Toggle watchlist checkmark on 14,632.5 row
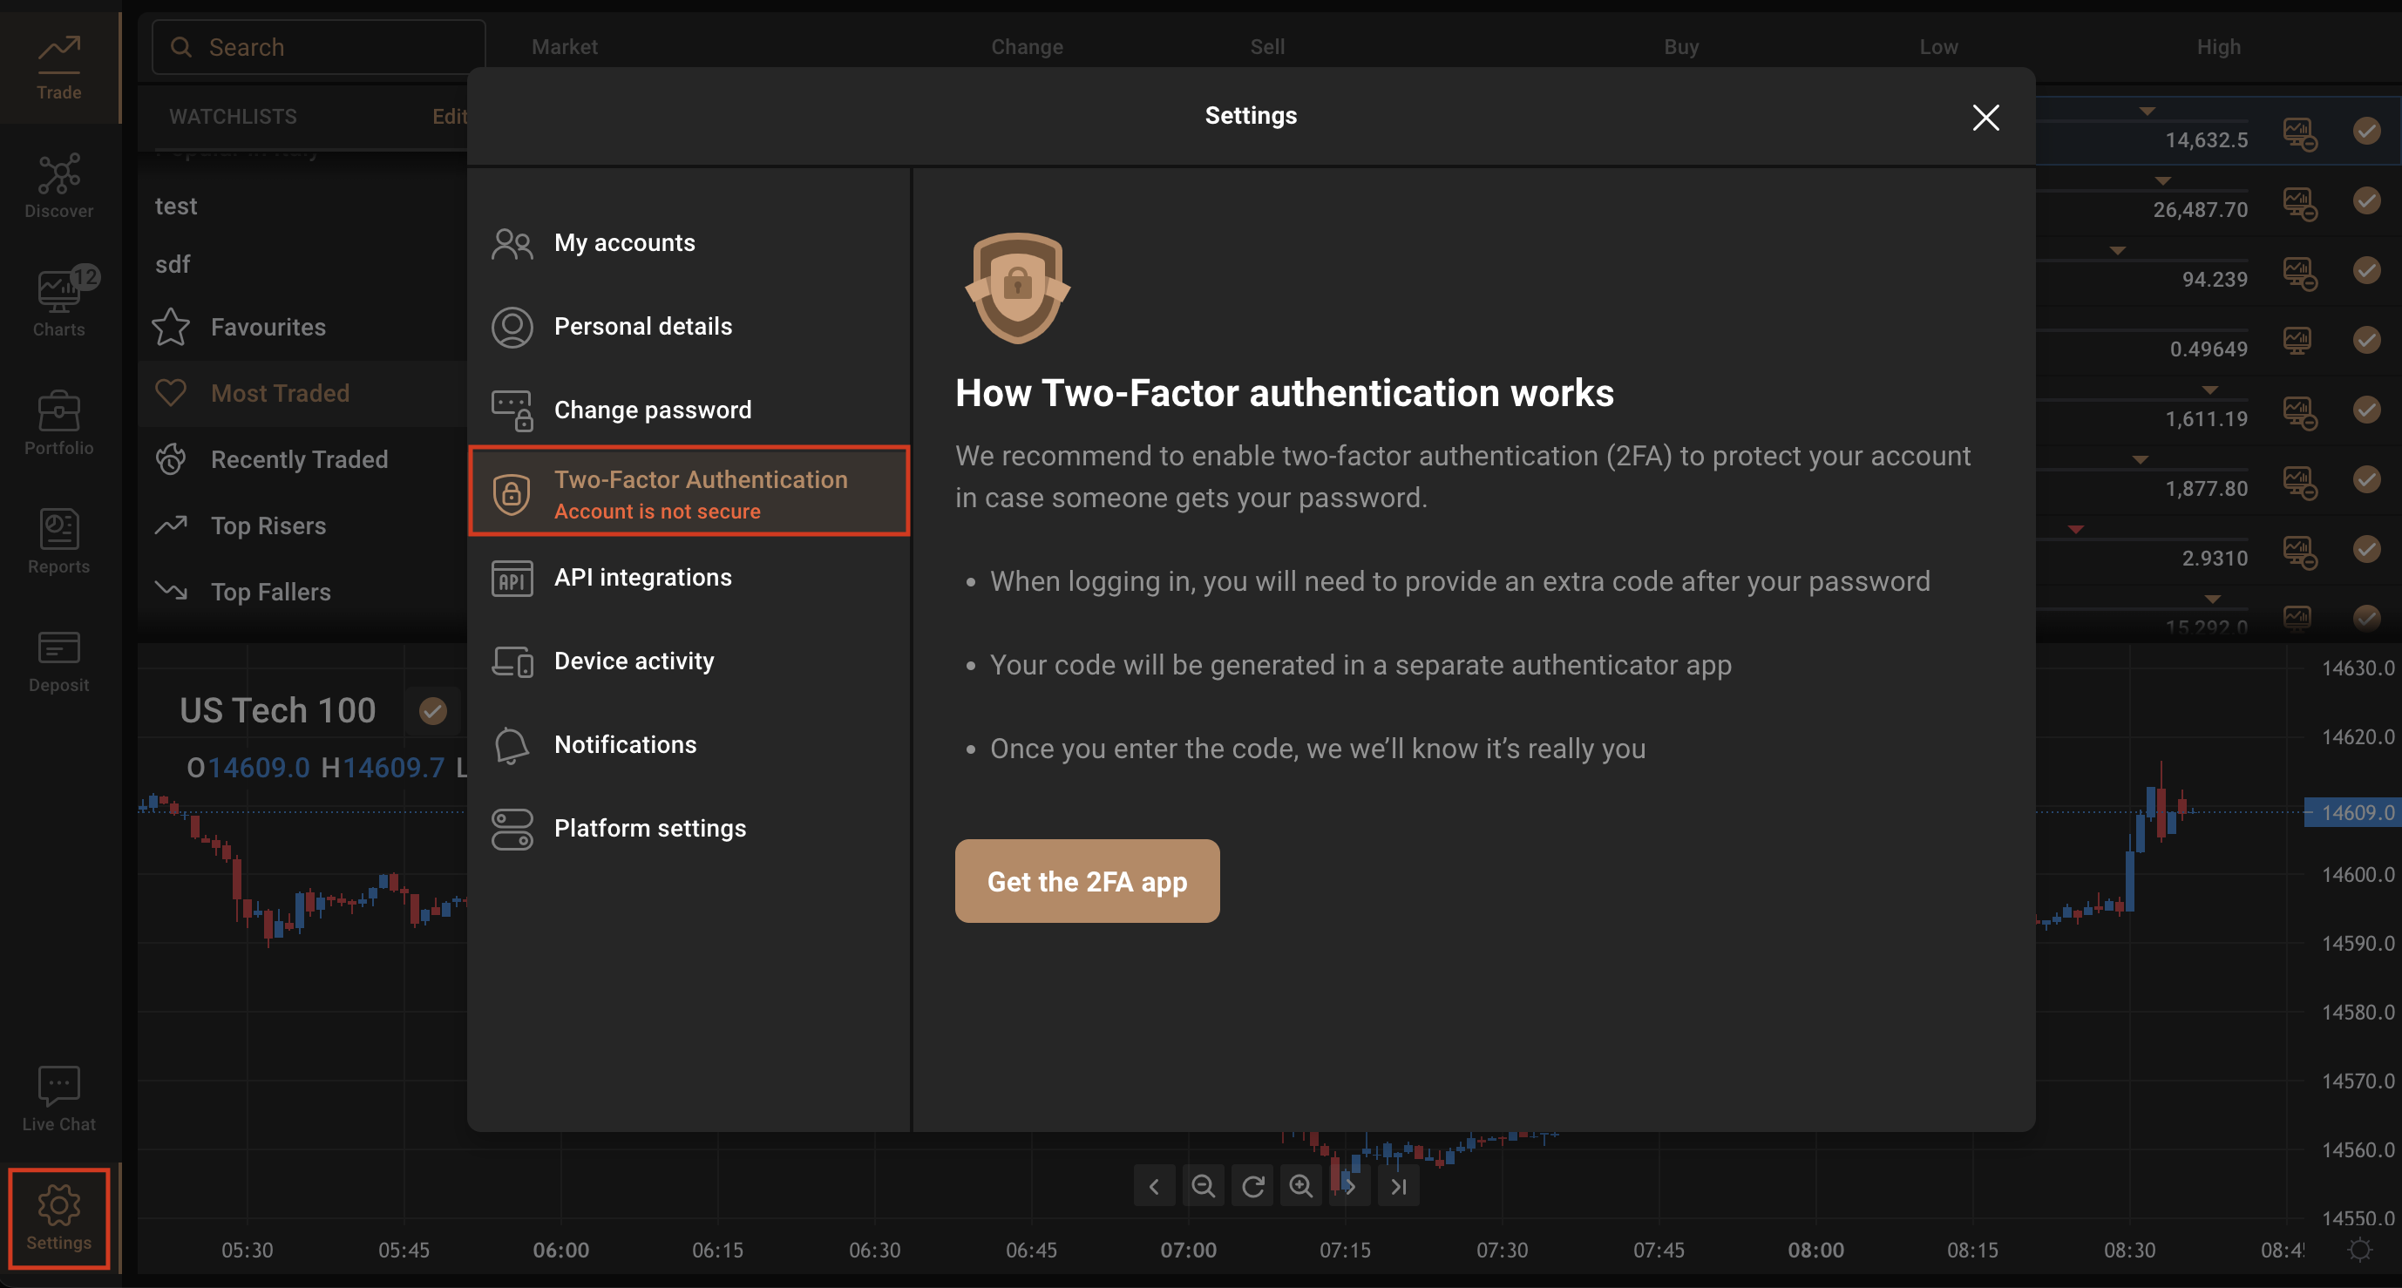The width and height of the screenshot is (2402, 1288). [x=2366, y=131]
